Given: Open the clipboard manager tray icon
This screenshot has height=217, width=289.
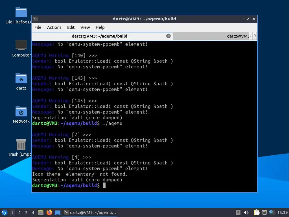Looking at the screenshot, I should coord(257,212).
